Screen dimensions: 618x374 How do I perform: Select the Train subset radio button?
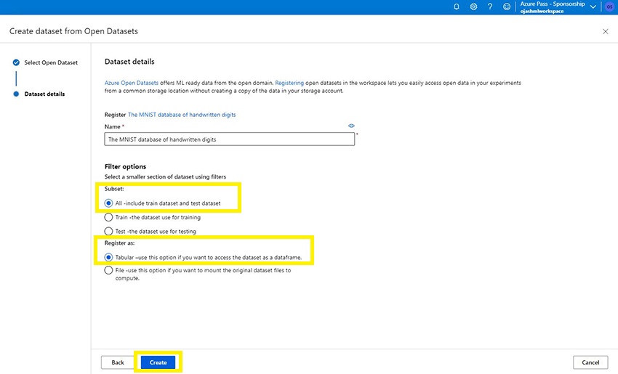[108, 217]
